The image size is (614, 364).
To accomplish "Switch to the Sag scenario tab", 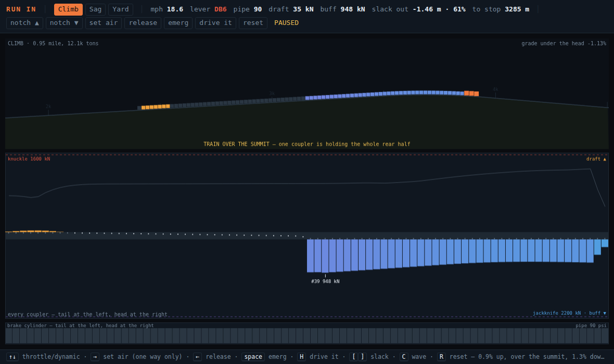I will [95, 9].
